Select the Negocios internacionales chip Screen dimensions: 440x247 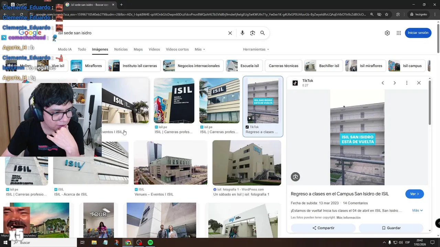coord(193,66)
